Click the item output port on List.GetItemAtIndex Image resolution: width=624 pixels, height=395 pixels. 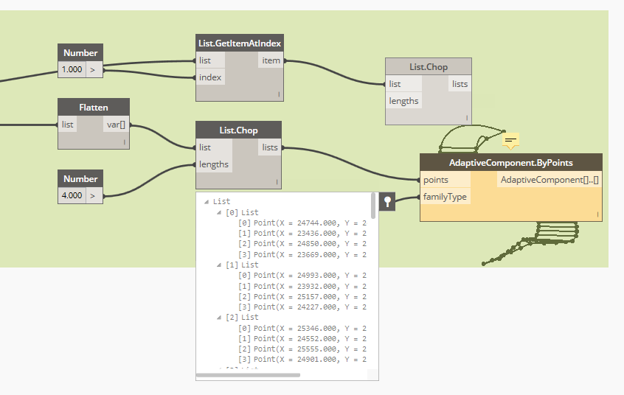[x=271, y=60]
